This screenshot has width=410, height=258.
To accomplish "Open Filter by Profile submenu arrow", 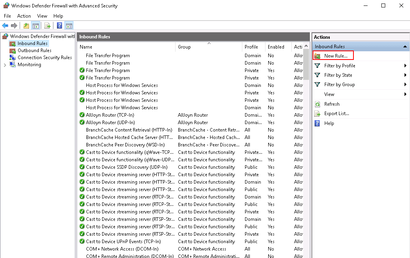I will (x=405, y=66).
